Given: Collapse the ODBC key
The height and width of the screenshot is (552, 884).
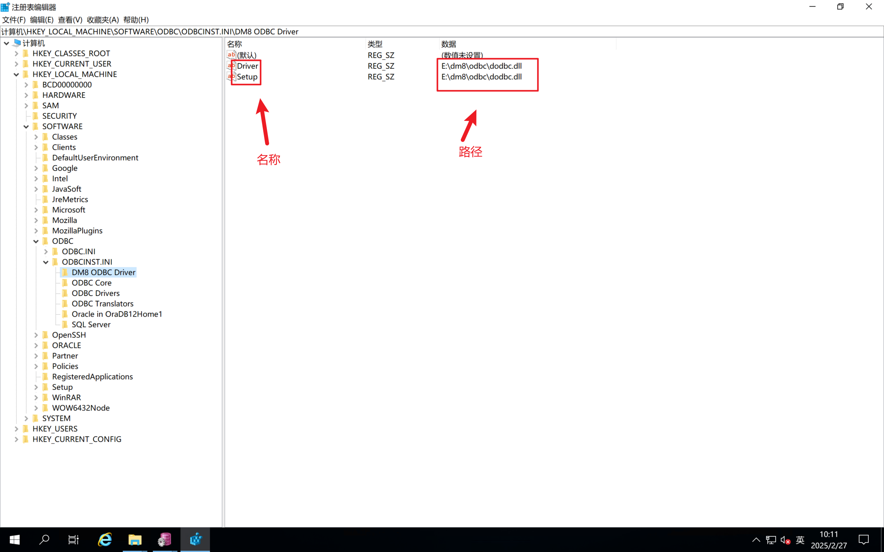Looking at the screenshot, I should click(36, 241).
